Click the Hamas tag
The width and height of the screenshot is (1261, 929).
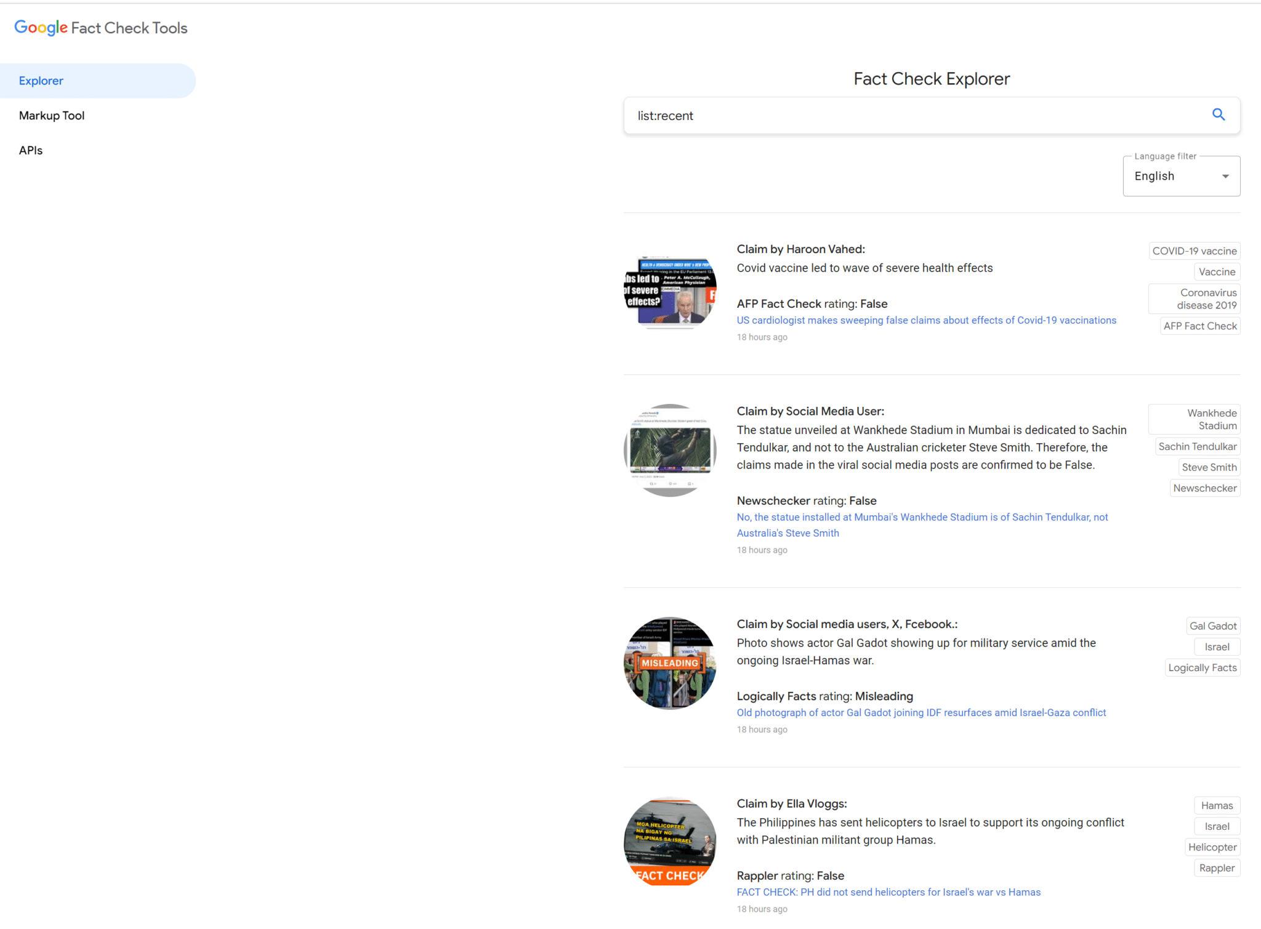pos(1217,806)
